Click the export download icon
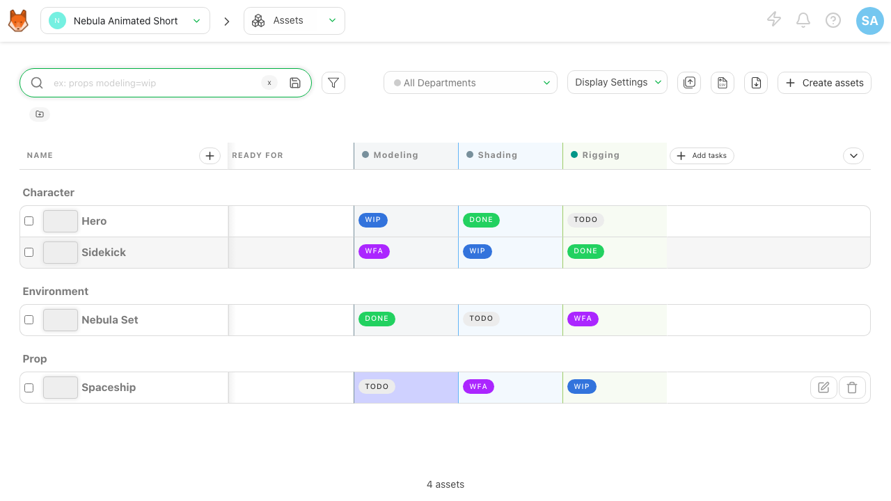 [756, 83]
